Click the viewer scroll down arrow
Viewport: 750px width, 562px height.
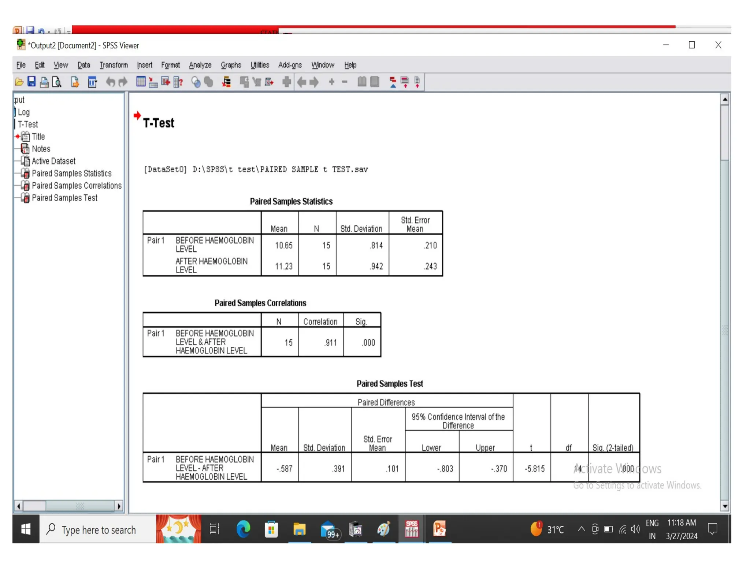(x=724, y=506)
